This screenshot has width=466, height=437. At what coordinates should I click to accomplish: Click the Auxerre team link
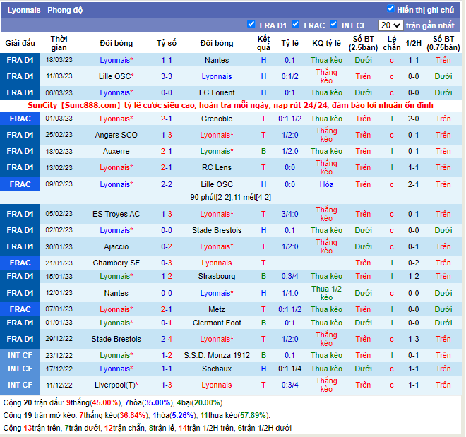pyautogui.click(x=116, y=151)
